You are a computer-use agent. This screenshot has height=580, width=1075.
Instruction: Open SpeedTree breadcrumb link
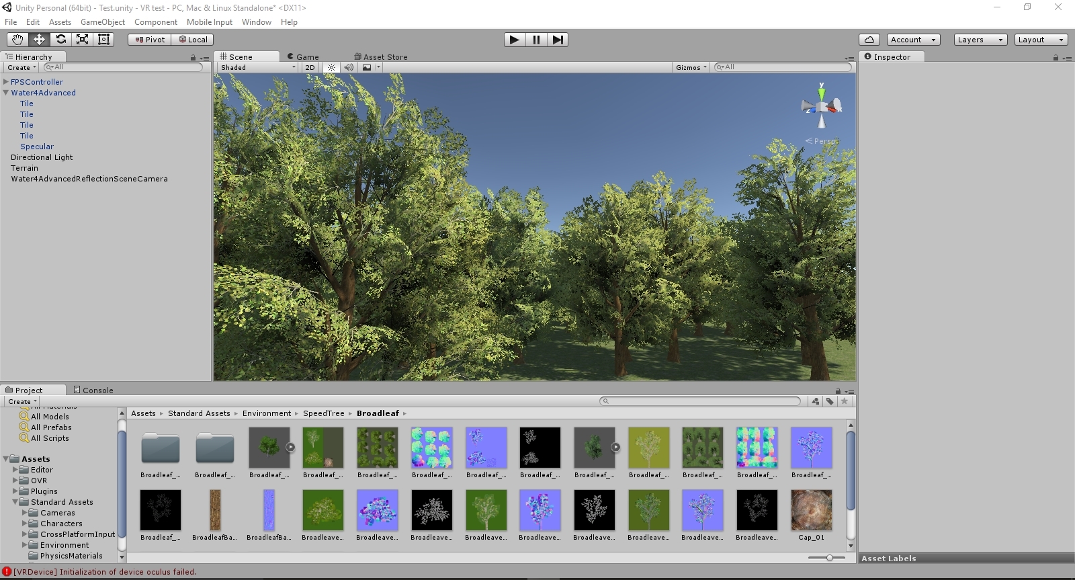(x=323, y=413)
